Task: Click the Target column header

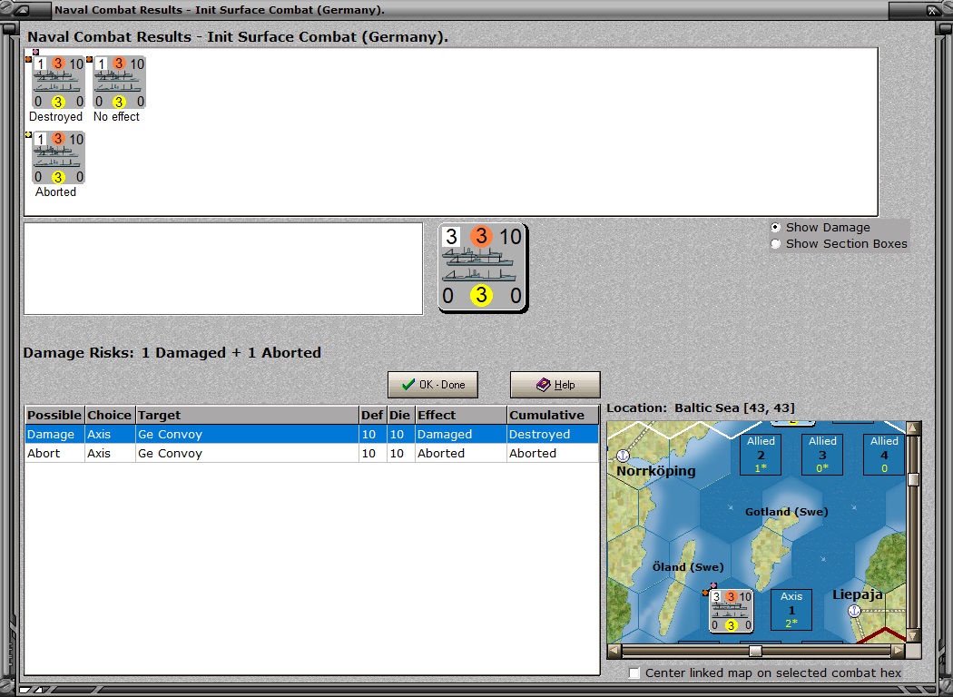Action: pyautogui.click(x=248, y=415)
